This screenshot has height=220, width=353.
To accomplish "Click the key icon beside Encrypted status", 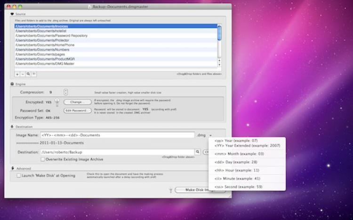I will (57, 102).
